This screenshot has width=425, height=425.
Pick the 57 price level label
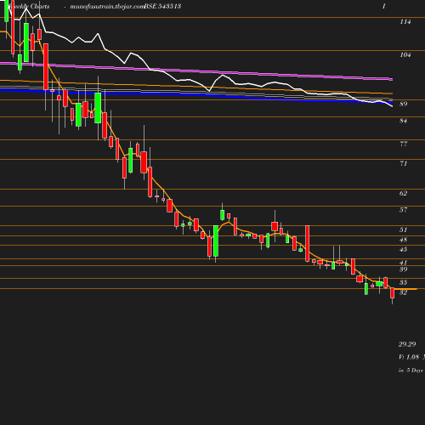(x=404, y=210)
